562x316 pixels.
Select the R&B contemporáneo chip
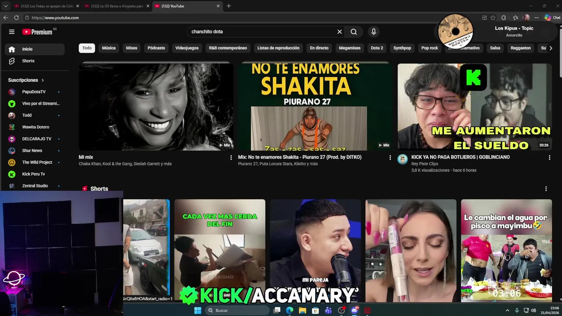click(x=228, y=48)
